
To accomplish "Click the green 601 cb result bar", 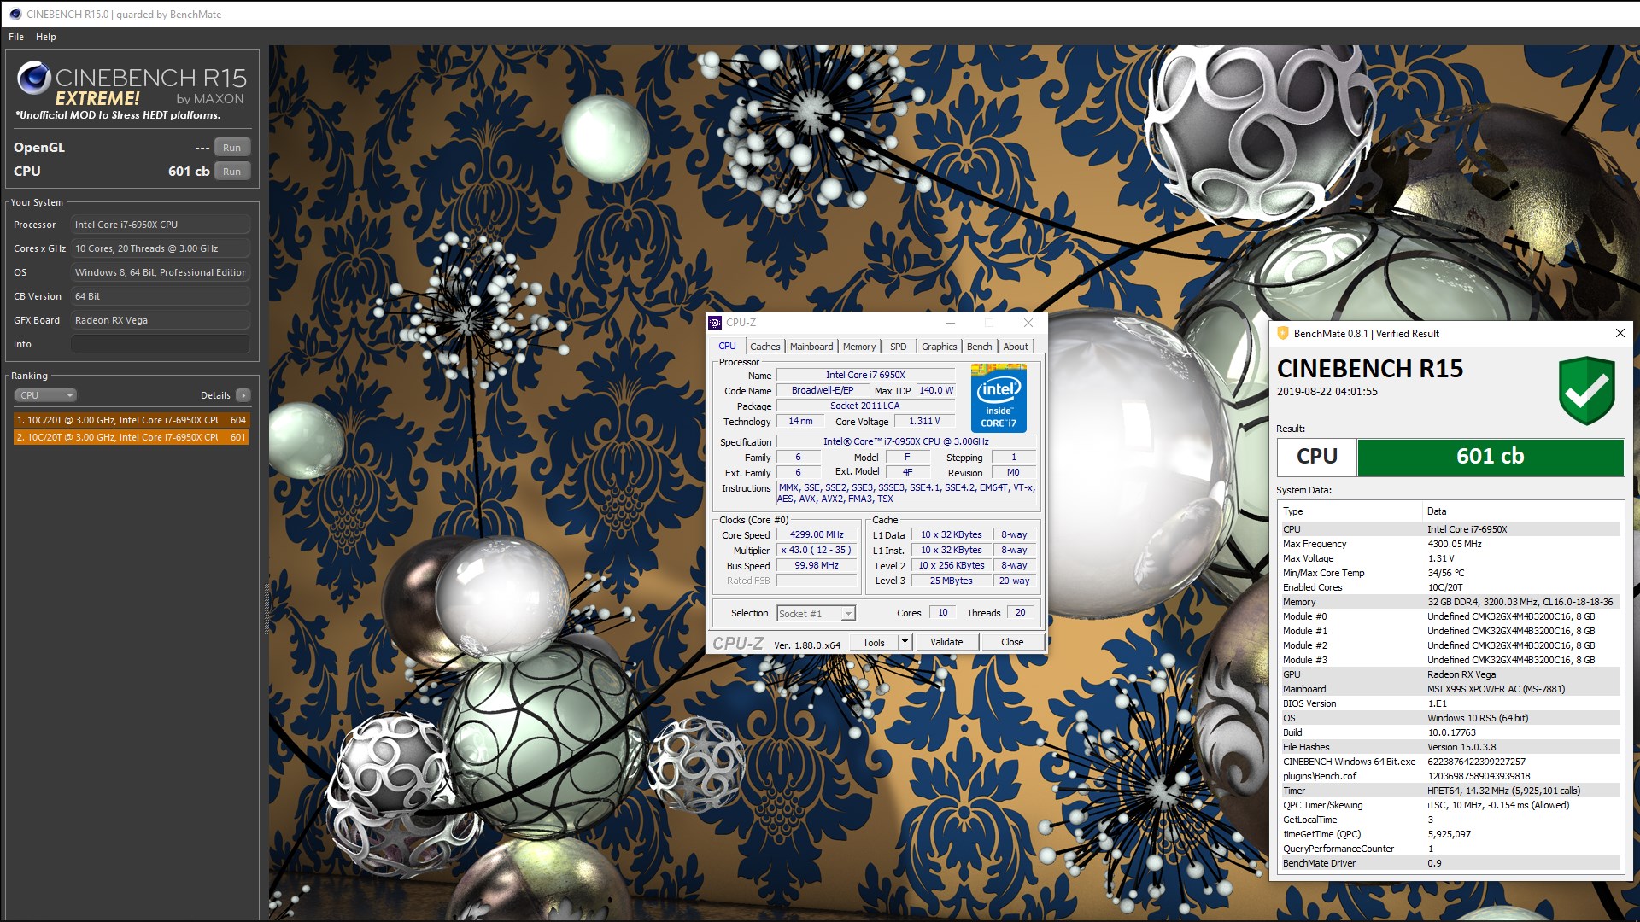I will coord(1490,457).
